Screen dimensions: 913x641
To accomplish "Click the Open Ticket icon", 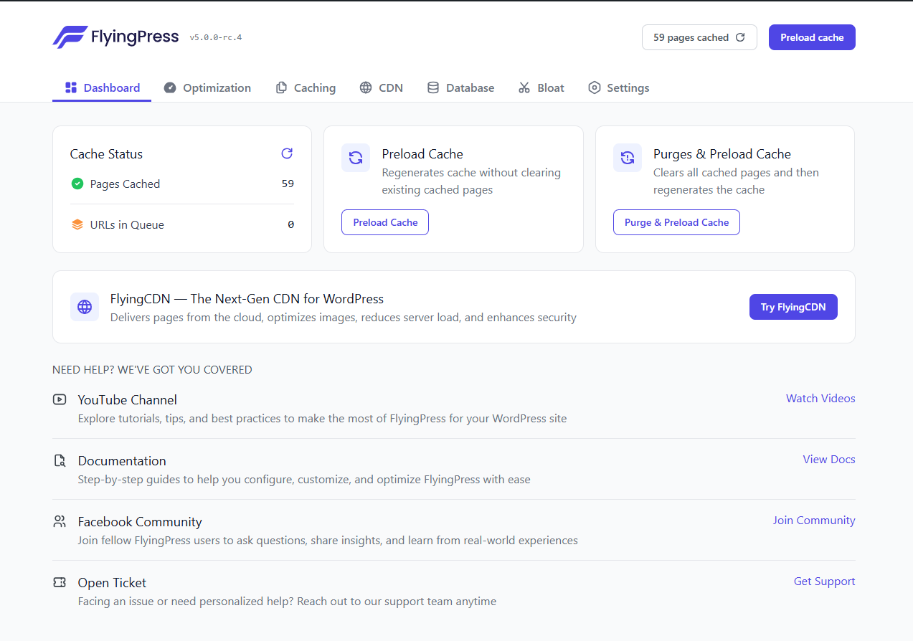I will click(x=60, y=582).
